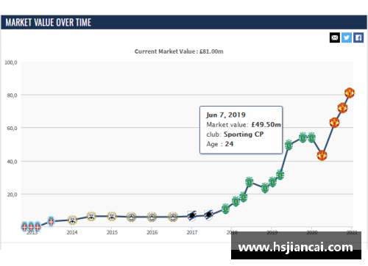Click Udinese crest marker at 2016
The image size is (368, 266).
tap(152, 217)
